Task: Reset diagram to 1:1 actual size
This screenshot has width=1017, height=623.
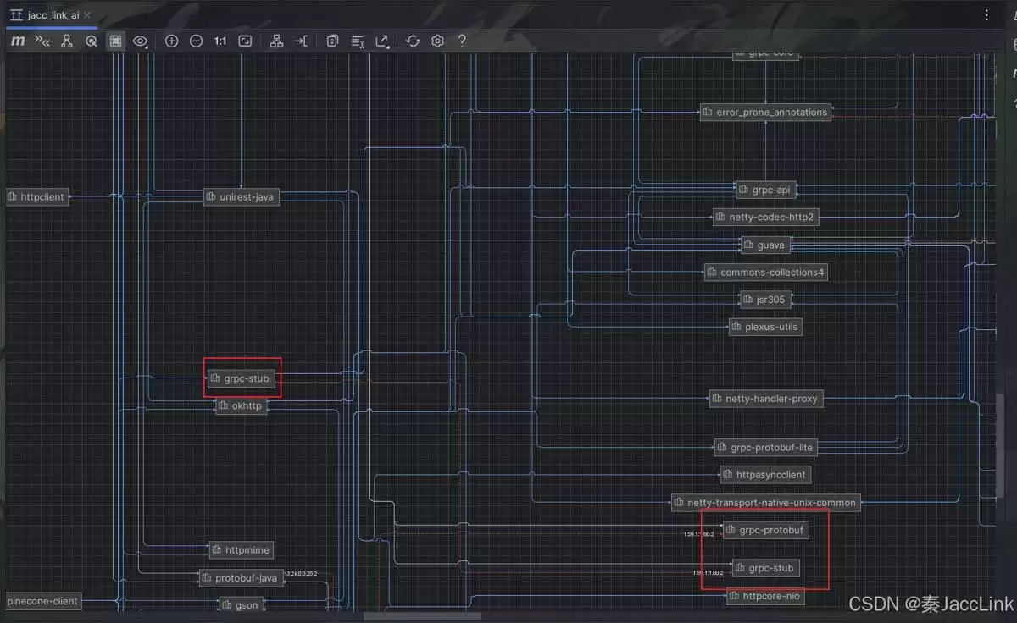Action: [x=220, y=41]
